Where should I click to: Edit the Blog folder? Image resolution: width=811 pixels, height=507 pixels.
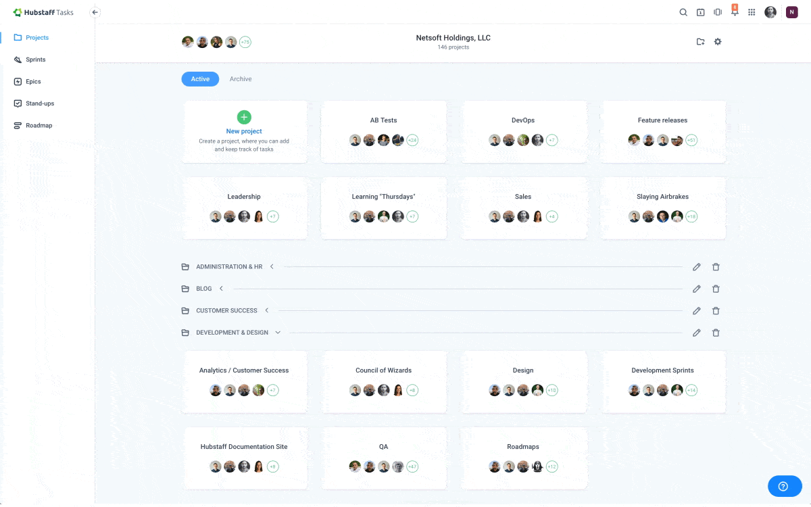click(x=697, y=289)
